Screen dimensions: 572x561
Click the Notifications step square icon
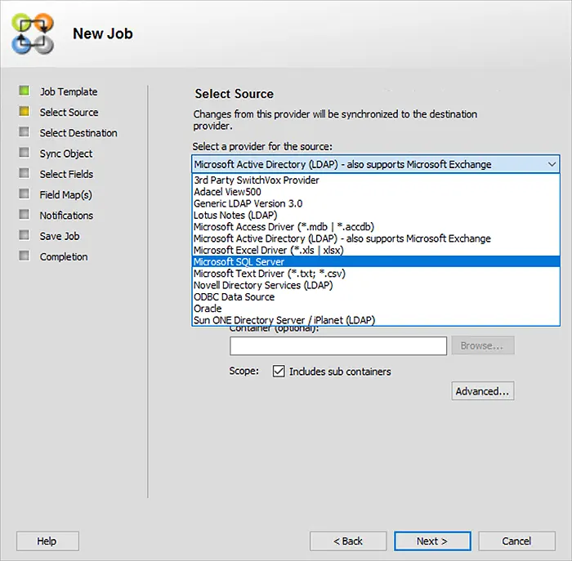pyautogui.click(x=24, y=214)
